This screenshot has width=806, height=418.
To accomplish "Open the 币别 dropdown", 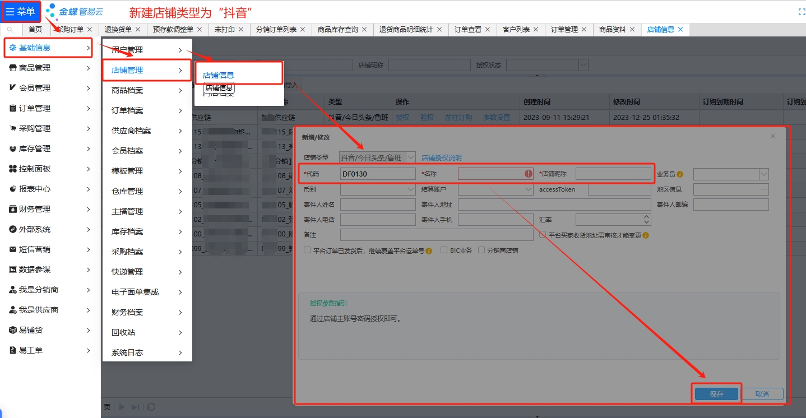I will pyautogui.click(x=411, y=189).
